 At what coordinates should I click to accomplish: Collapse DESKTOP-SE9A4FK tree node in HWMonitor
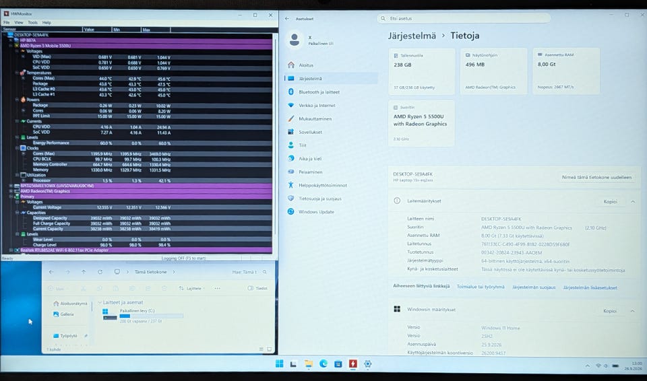click(x=5, y=35)
